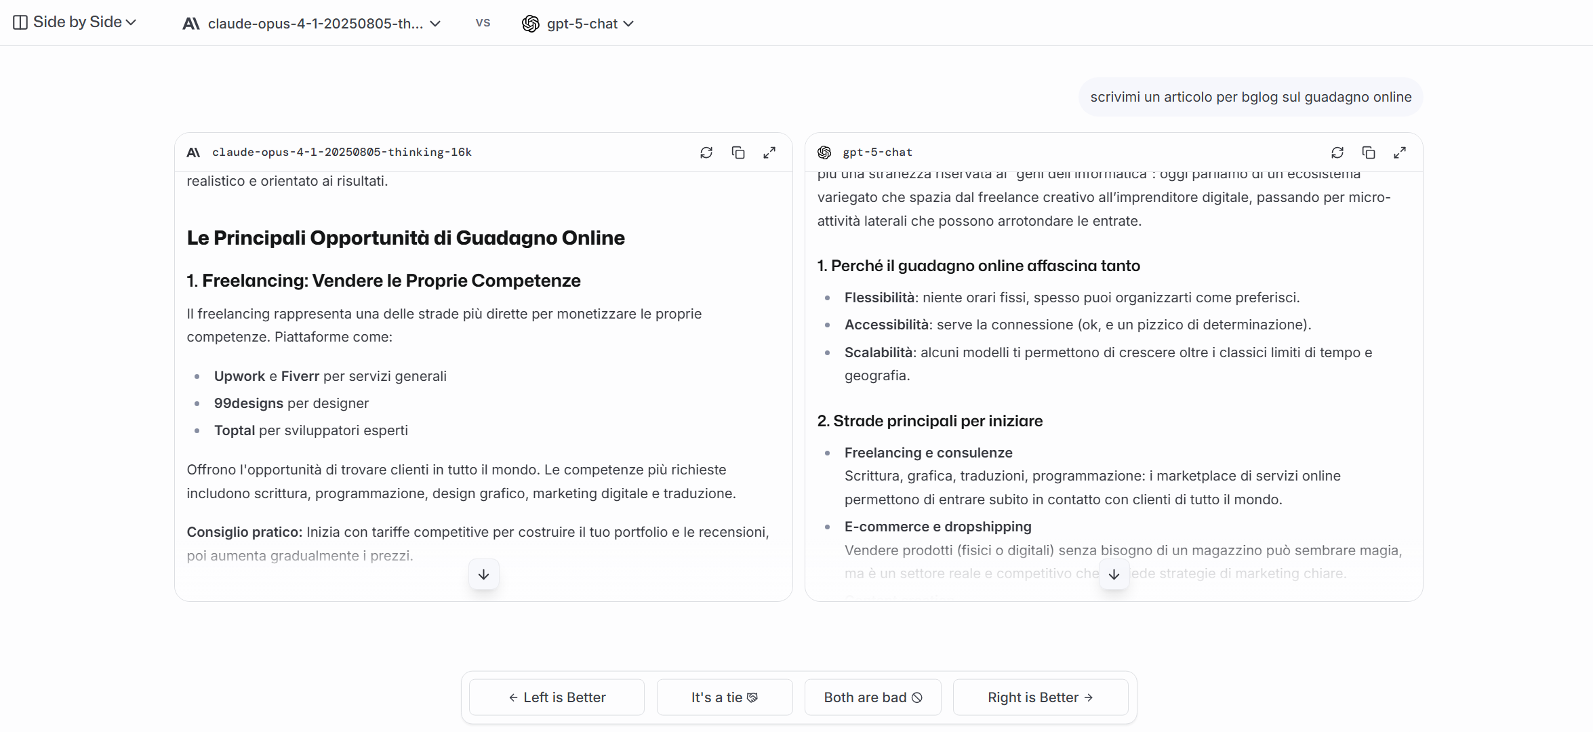Click the 'Toptal per sviluppatori esperti' bullet
This screenshot has width=1593, height=732.
(x=311, y=430)
